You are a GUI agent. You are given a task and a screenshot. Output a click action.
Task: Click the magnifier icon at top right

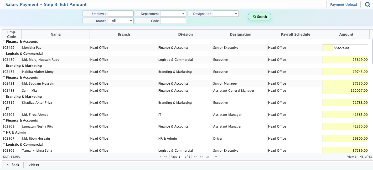coord(368,4)
